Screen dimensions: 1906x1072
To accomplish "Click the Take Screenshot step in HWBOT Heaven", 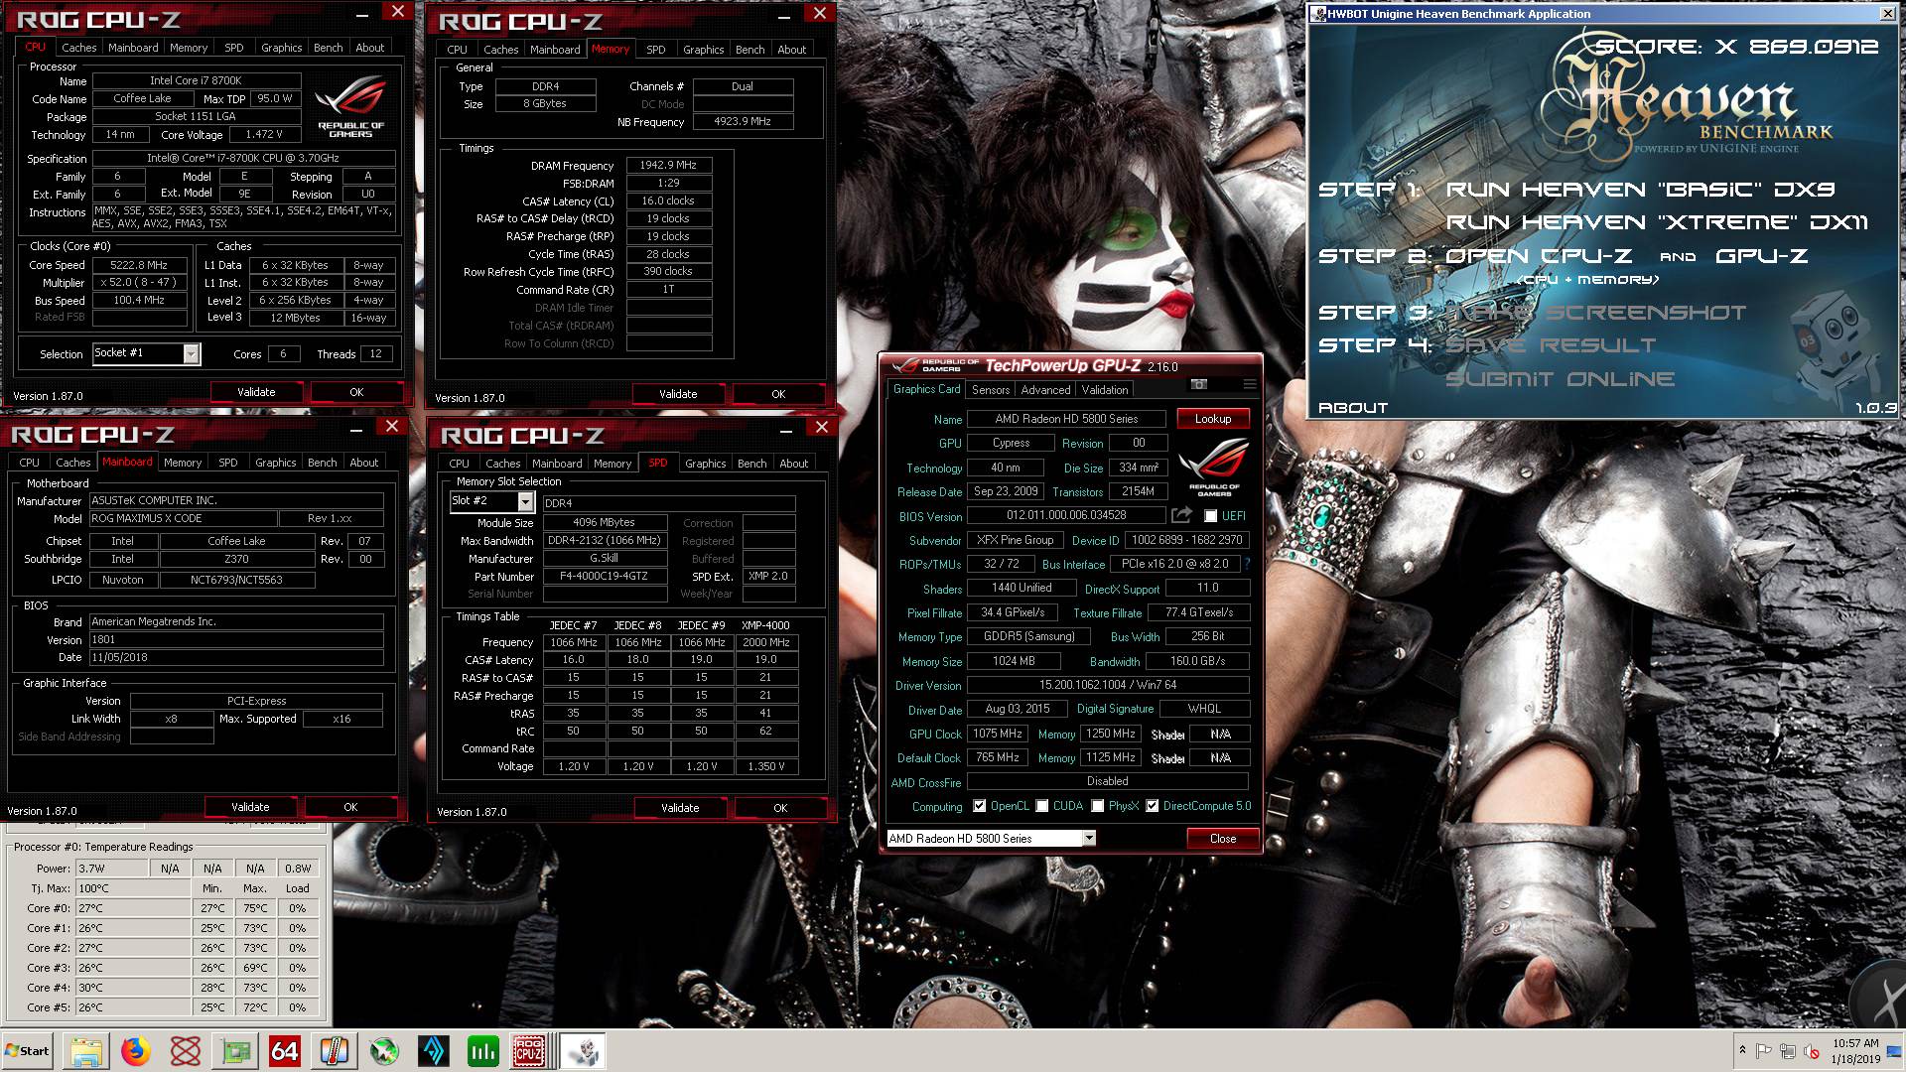I will (1595, 313).
